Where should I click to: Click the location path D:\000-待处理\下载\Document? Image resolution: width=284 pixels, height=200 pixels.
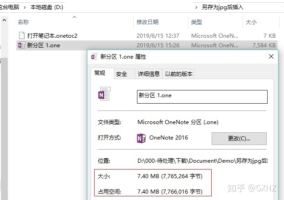[x=203, y=160]
